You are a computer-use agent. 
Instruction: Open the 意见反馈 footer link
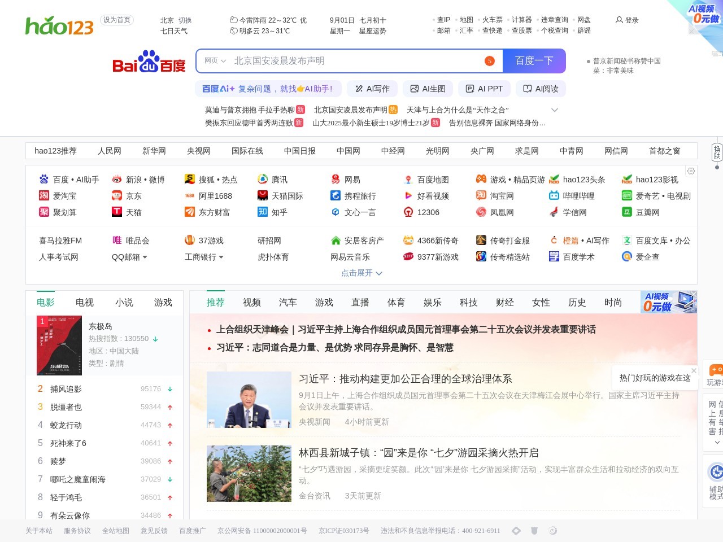click(154, 531)
